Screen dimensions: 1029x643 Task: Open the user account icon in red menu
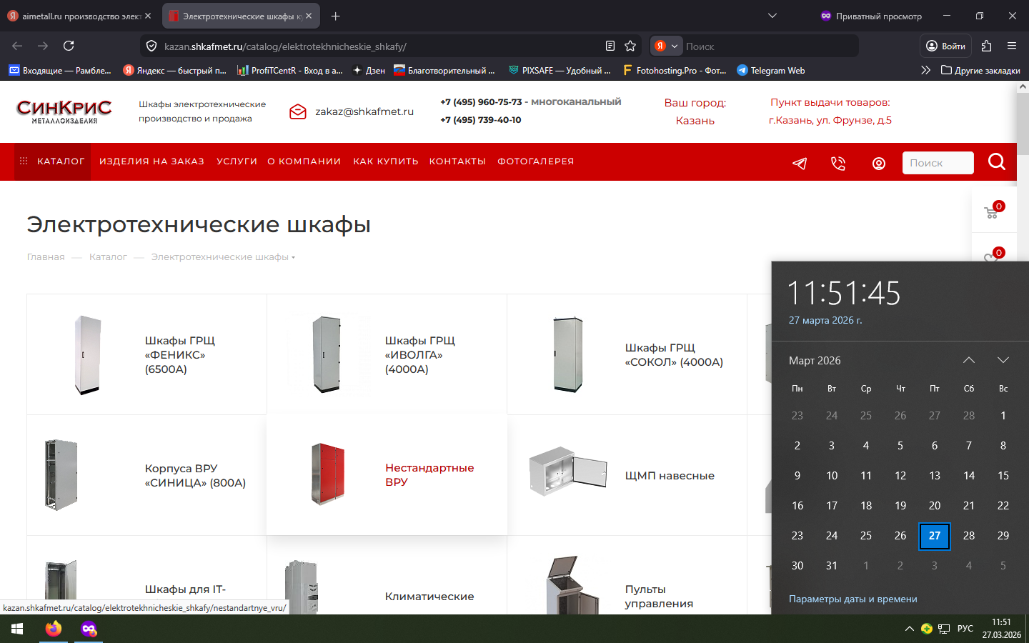pos(879,164)
